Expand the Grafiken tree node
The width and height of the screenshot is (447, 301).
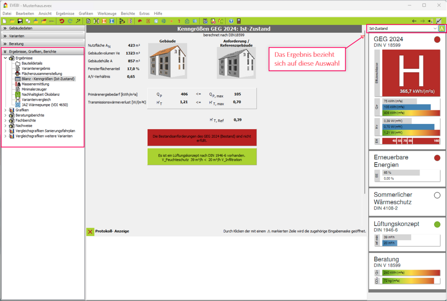pos(5,110)
